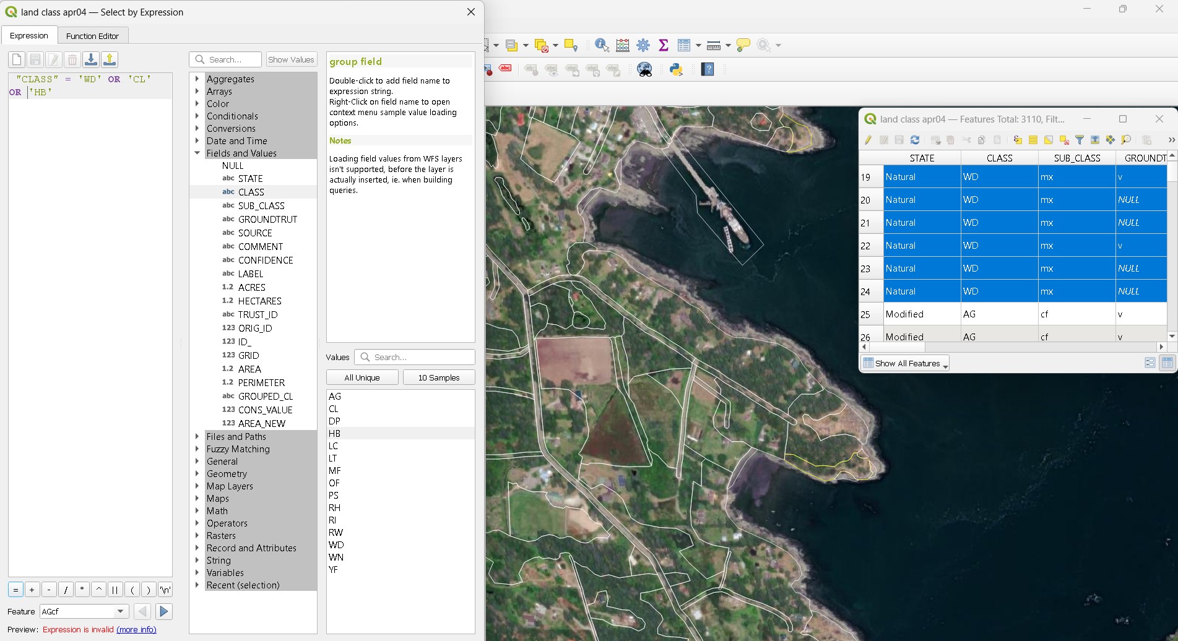Enable map tips on the main toolbar

coord(743,45)
